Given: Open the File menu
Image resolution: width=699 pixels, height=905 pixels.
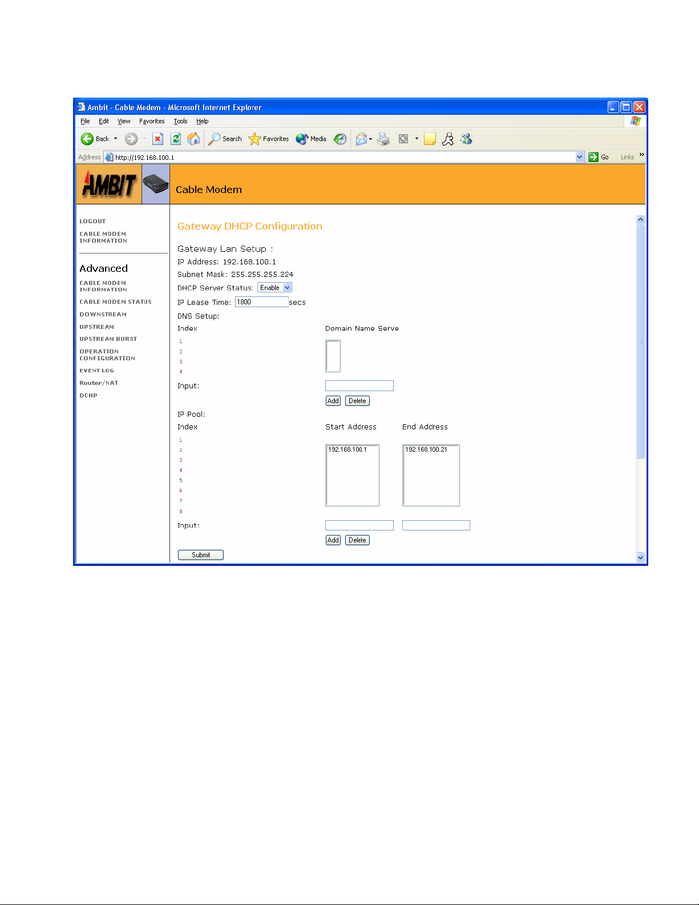Looking at the screenshot, I should pyautogui.click(x=85, y=121).
